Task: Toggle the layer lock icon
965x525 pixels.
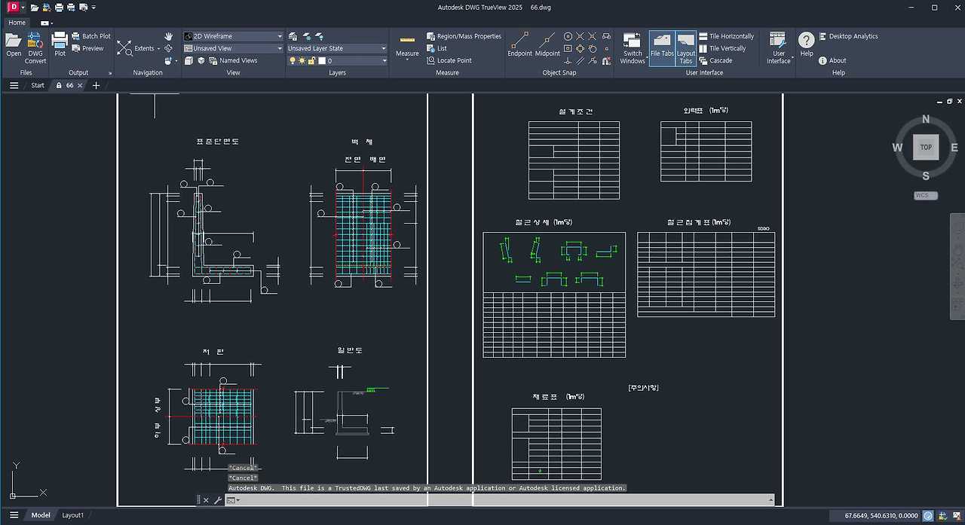Action: point(311,60)
